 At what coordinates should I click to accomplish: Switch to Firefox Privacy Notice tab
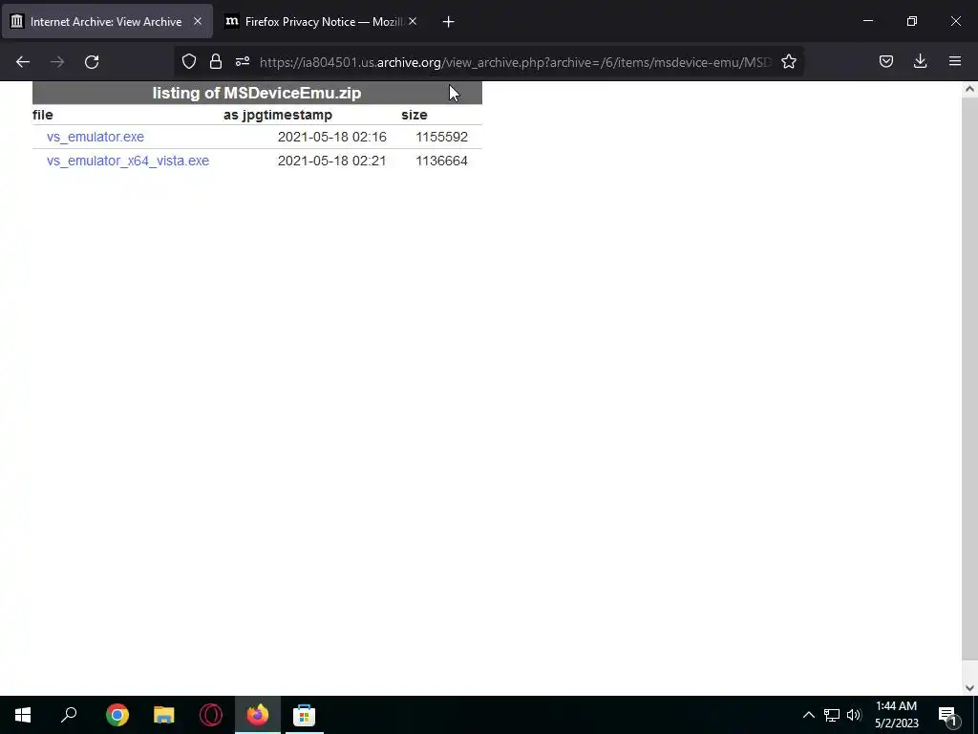pos(322,21)
